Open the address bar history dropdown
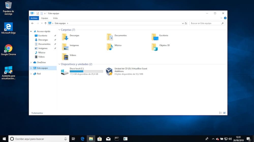This screenshot has height=142, width=254. click(x=183, y=23)
